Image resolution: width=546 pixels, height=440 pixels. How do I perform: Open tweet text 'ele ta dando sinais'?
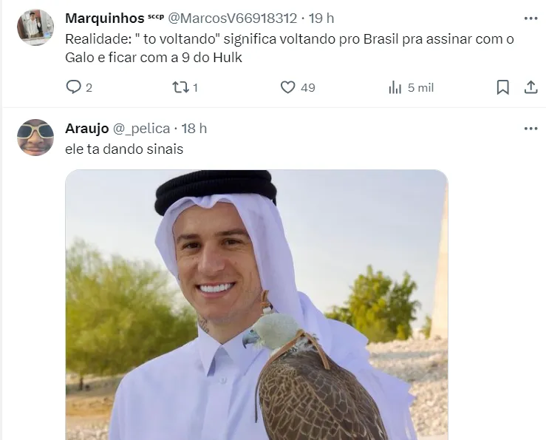pos(124,149)
